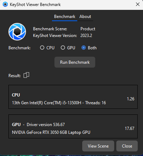
Task: Choose the Both benchmark option
Action: click(84, 48)
